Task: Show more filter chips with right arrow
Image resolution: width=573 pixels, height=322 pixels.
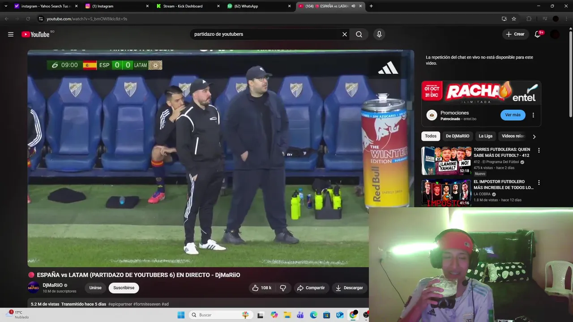Action: coord(534,136)
